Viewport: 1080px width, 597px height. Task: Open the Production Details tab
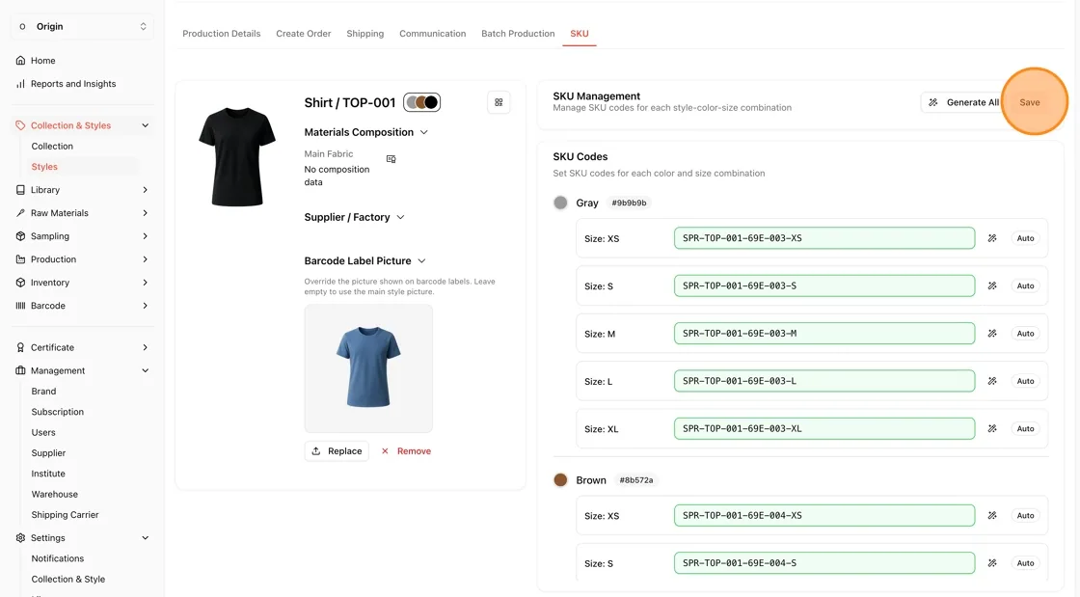click(x=222, y=34)
